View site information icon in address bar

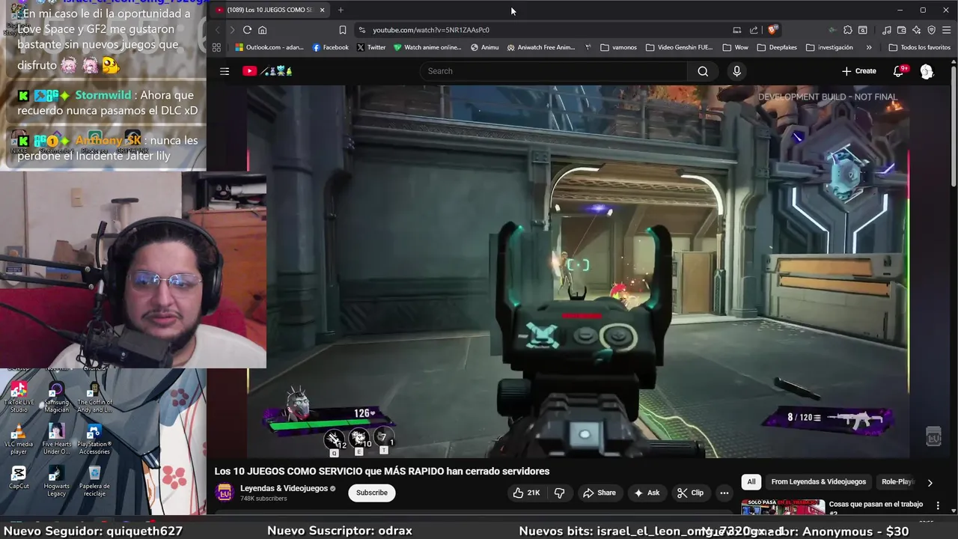[362, 30]
